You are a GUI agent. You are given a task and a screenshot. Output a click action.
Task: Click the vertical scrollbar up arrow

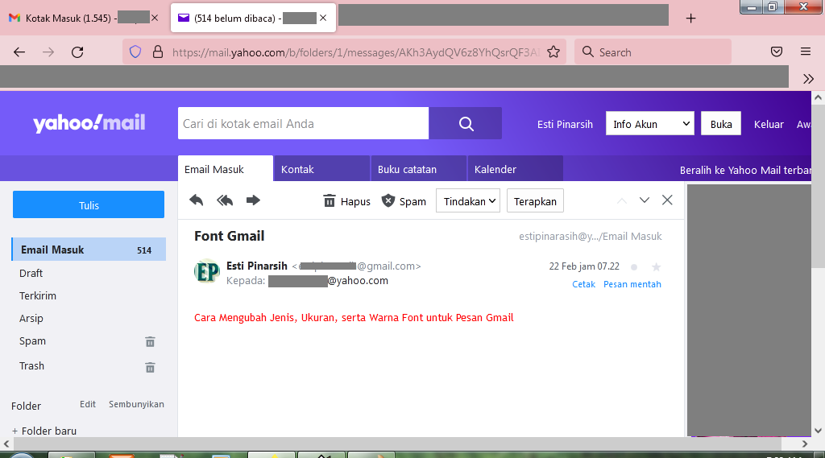tap(818, 97)
